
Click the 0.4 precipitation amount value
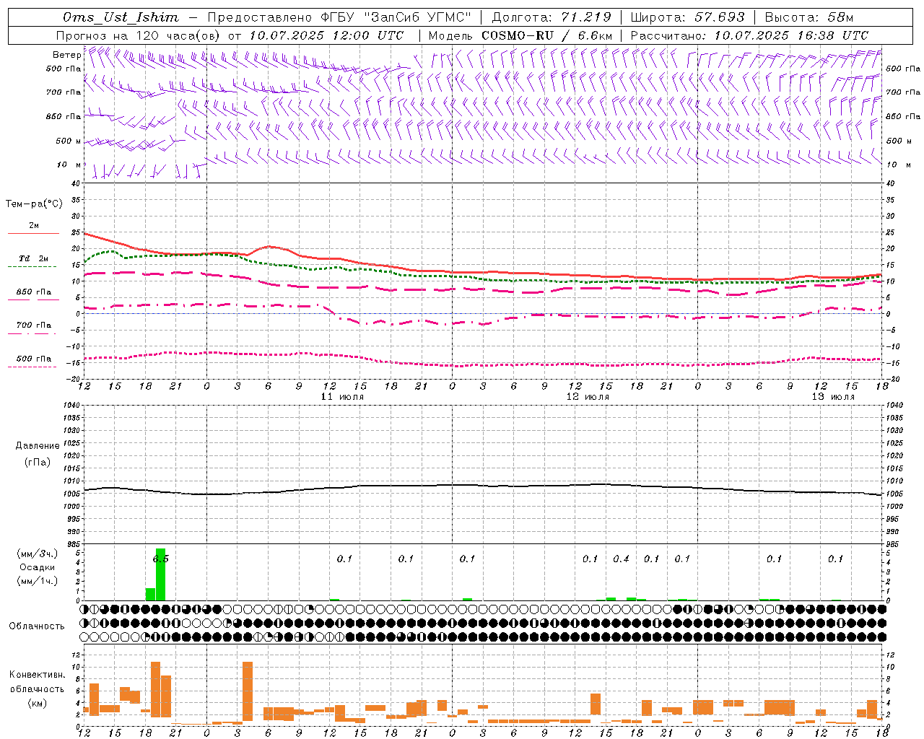tap(621, 559)
